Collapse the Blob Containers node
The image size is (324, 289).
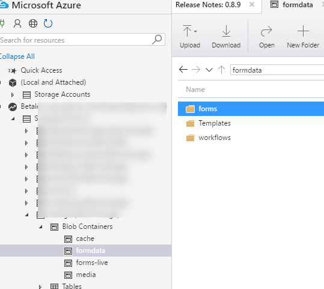point(41,227)
